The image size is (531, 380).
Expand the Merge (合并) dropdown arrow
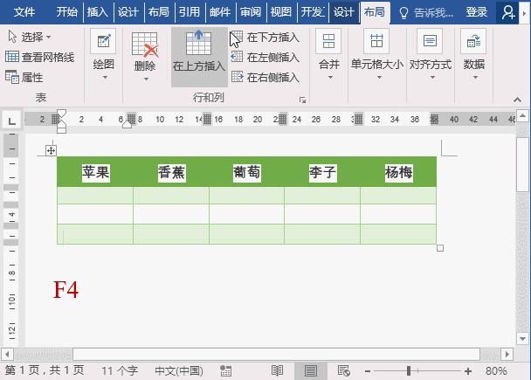click(x=330, y=78)
